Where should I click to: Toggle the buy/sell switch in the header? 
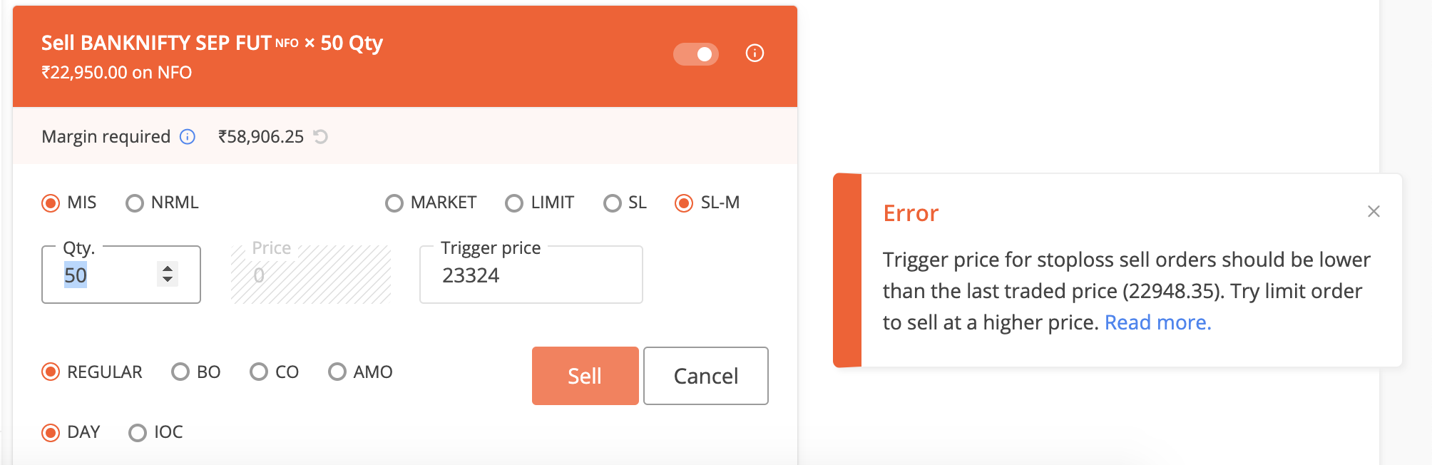pos(696,54)
